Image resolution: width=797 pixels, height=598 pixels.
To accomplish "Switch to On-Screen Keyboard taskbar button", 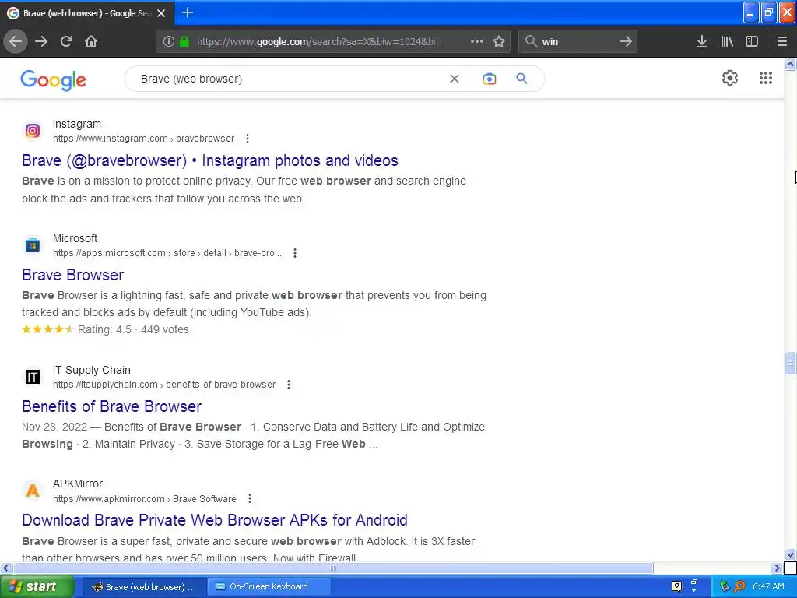I will [x=269, y=587].
